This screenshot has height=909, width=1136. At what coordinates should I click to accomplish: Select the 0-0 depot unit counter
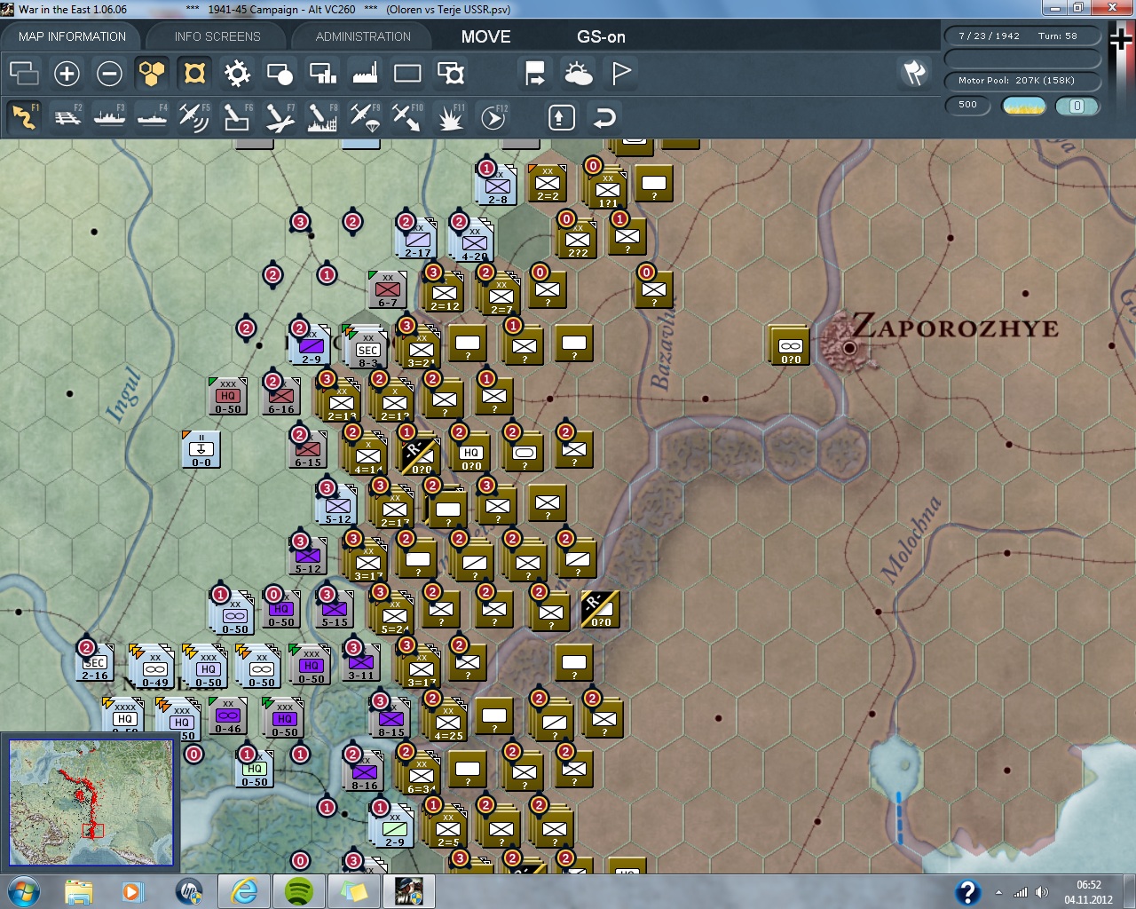[201, 449]
